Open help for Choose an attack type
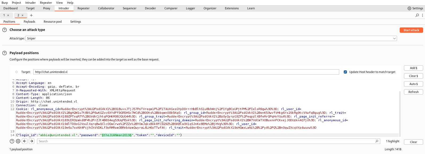 [5, 30]
